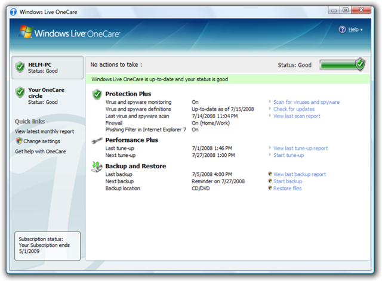382x281 pixels.
Task: Click 'Up-to-date as of 7/15/2008' value
Action: (223, 109)
